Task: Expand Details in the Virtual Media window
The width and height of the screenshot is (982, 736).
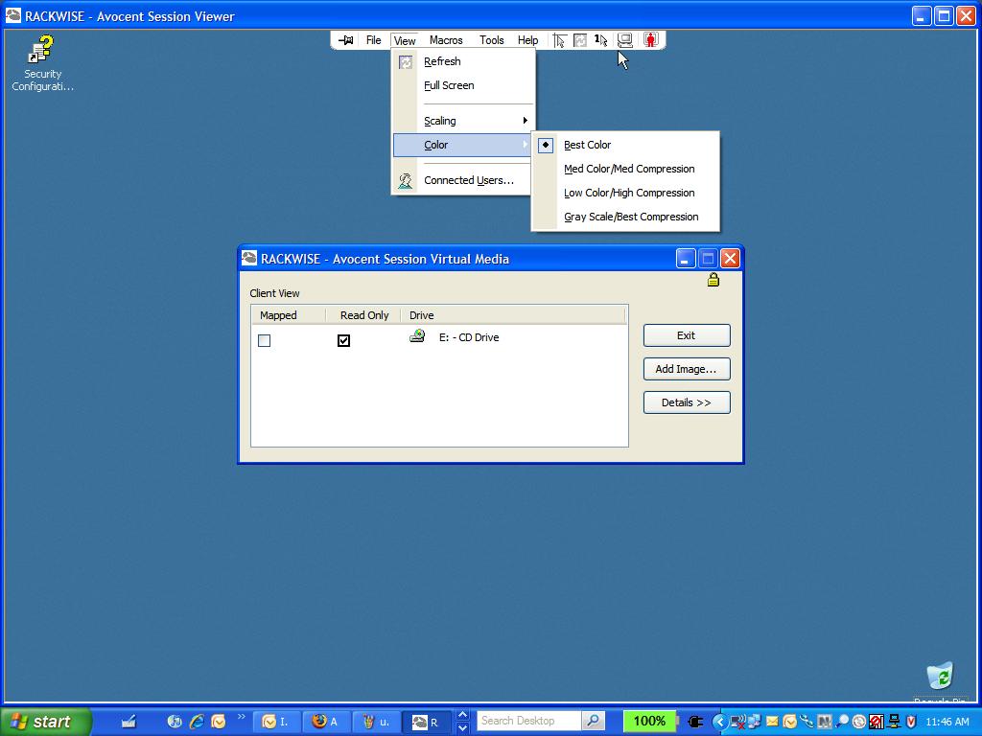Action: (x=686, y=402)
